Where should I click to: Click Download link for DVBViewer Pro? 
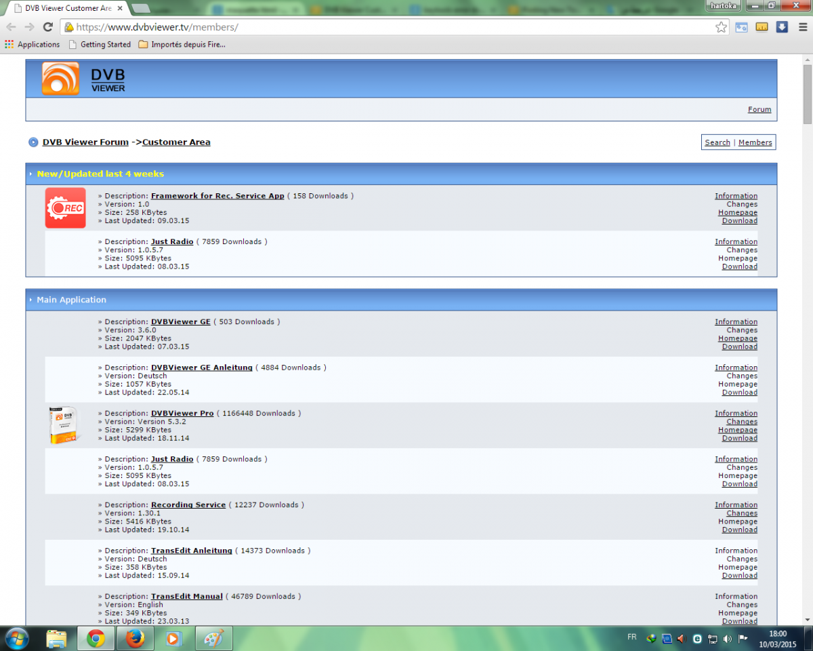pos(739,438)
